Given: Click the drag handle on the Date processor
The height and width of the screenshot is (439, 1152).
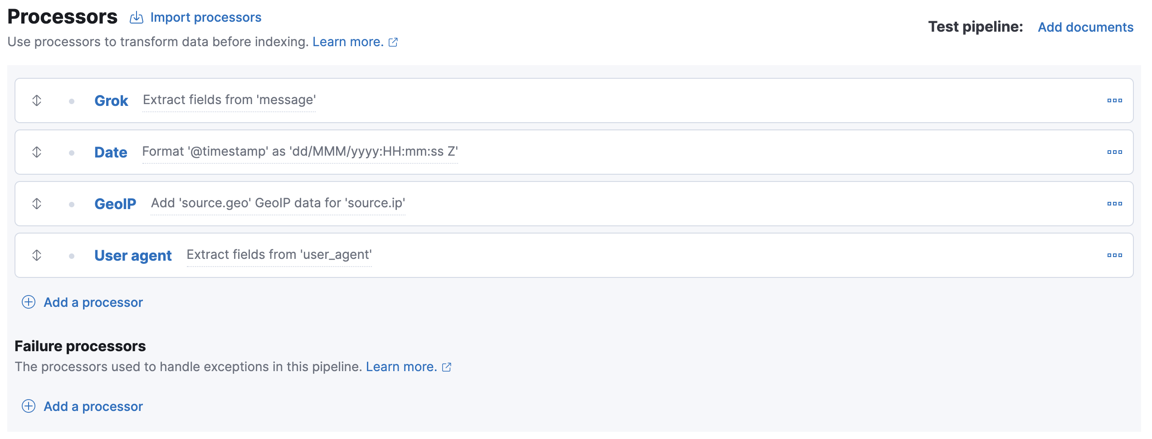Looking at the screenshot, I should coord(36,152).
